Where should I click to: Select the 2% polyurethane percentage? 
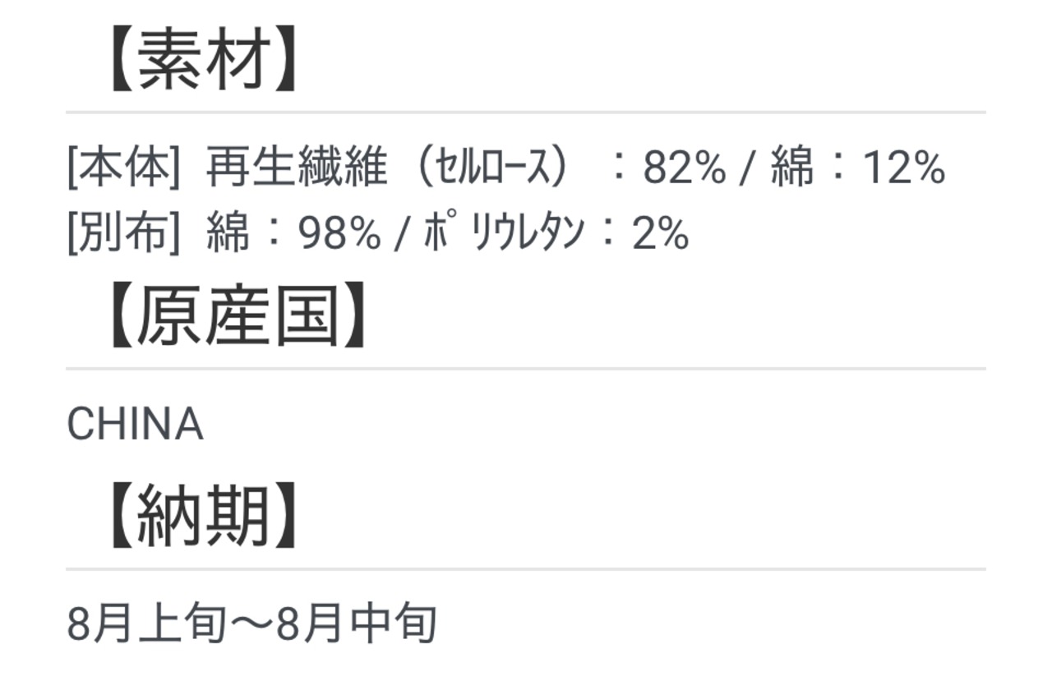(x=660, y=235)
